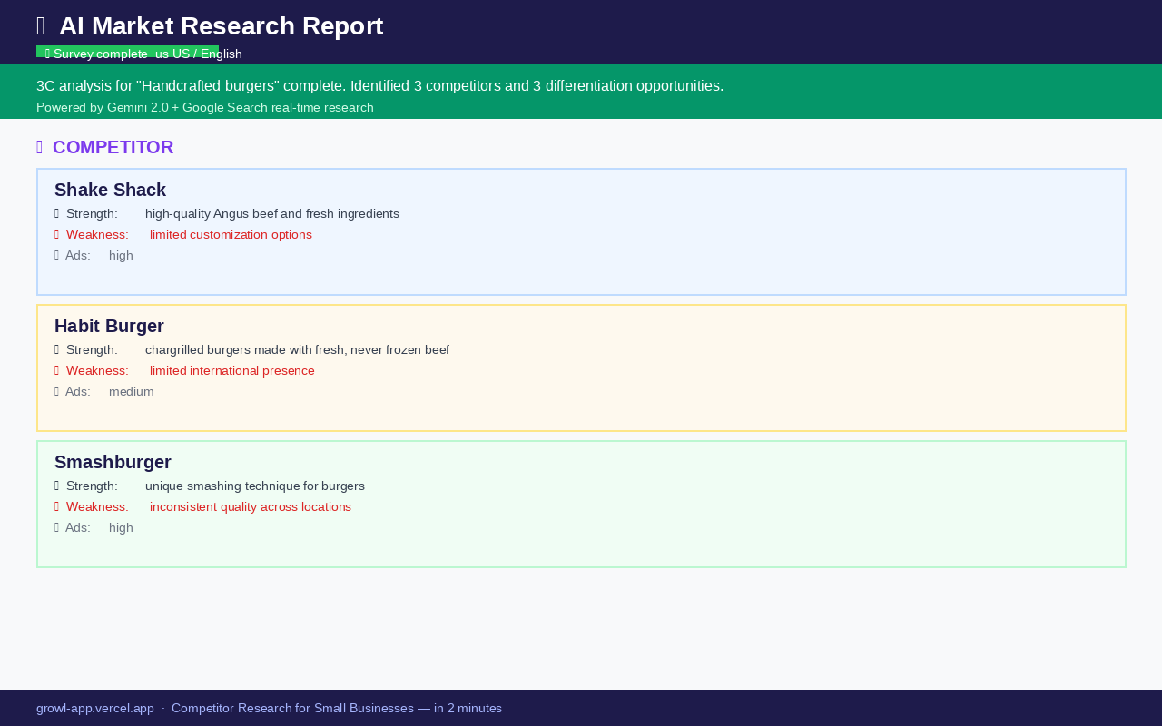Click Habit Burger's Ads value medium
Image resolution: width=1162 pixels, height=726 pixels.
(x=132, y=392)
